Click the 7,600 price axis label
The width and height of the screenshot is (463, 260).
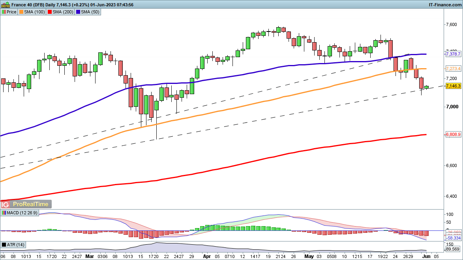452,24
